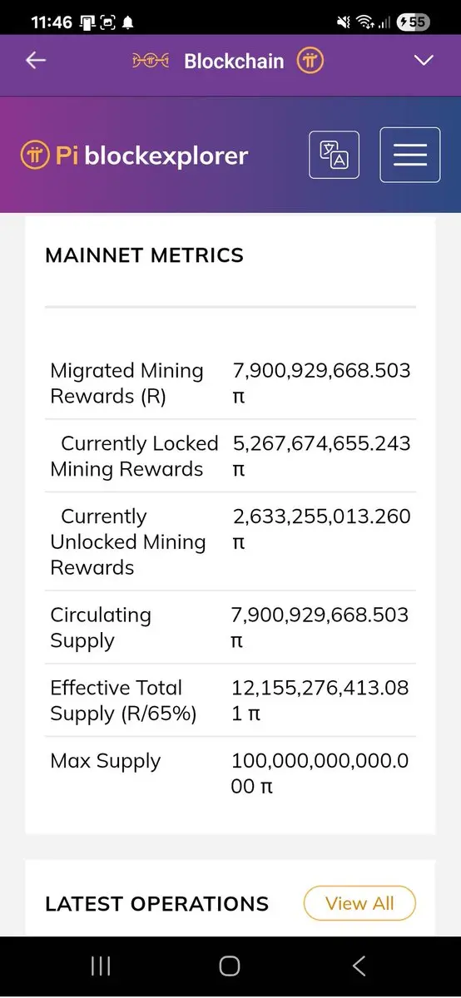Open the language translate icon button

pyautogui.click(x=334, y=155)
